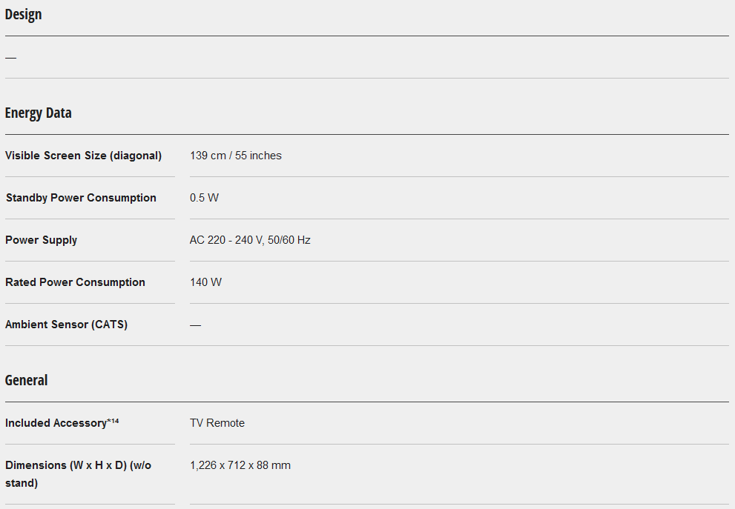Click the 140 W rated power value
The width and height of the screenshot is (735, 509).
point(205,282)
